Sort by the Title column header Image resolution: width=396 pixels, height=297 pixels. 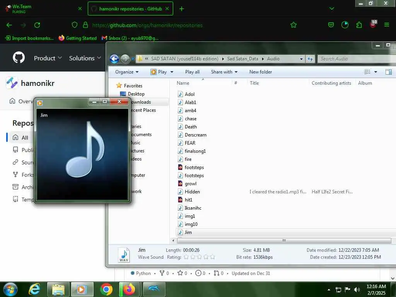tap(254, 83)
